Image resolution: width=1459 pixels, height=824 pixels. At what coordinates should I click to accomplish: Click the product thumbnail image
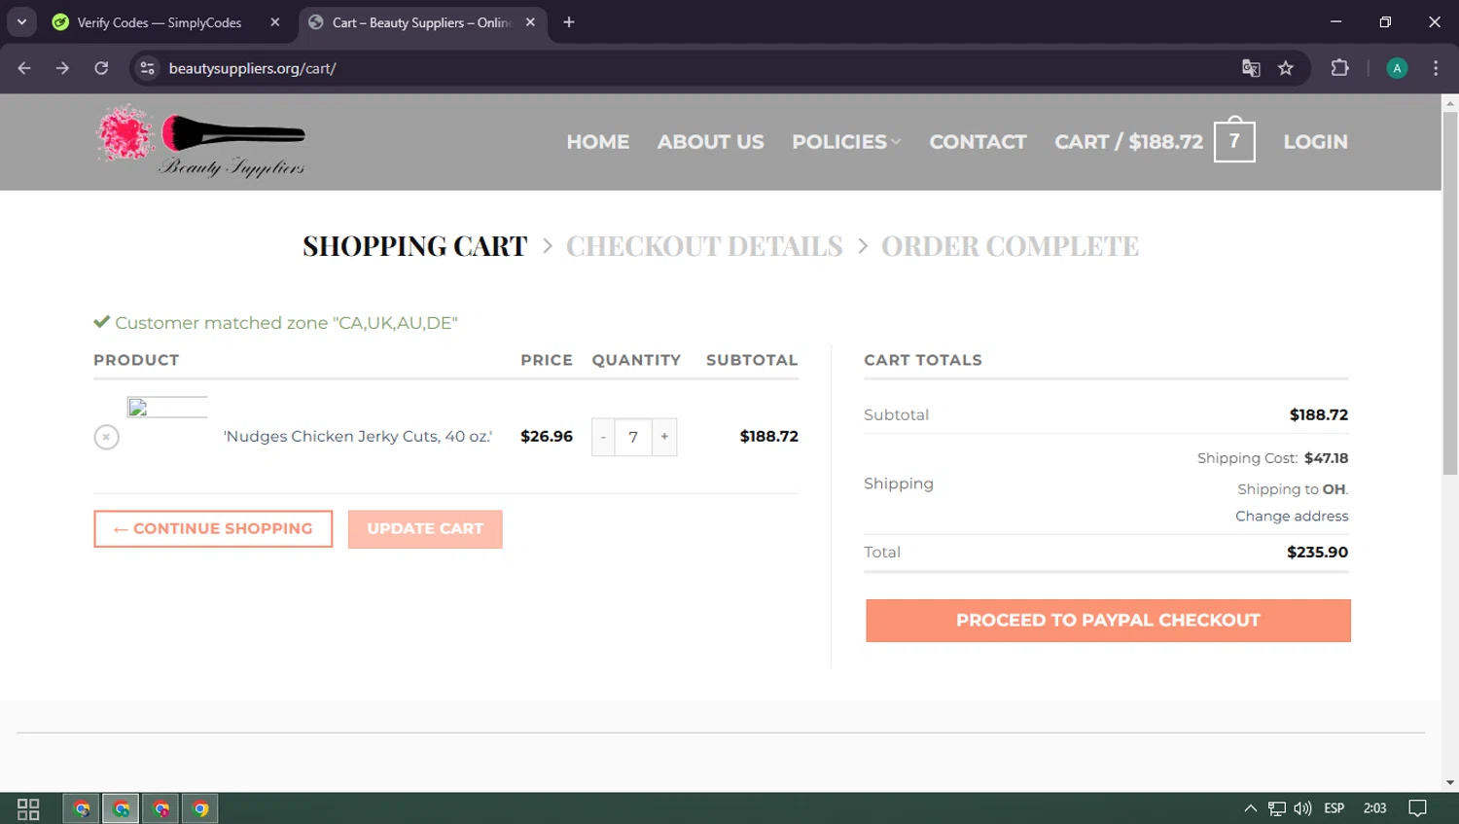(x=167, y=408)
